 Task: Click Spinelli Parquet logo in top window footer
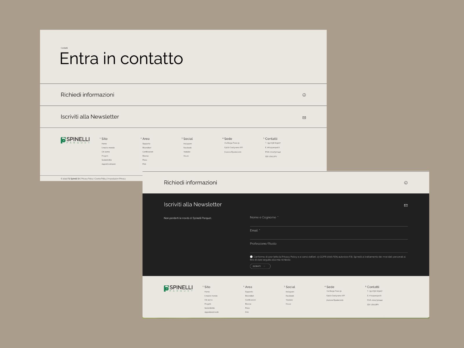pyautogui.click(x=75, y=140)
